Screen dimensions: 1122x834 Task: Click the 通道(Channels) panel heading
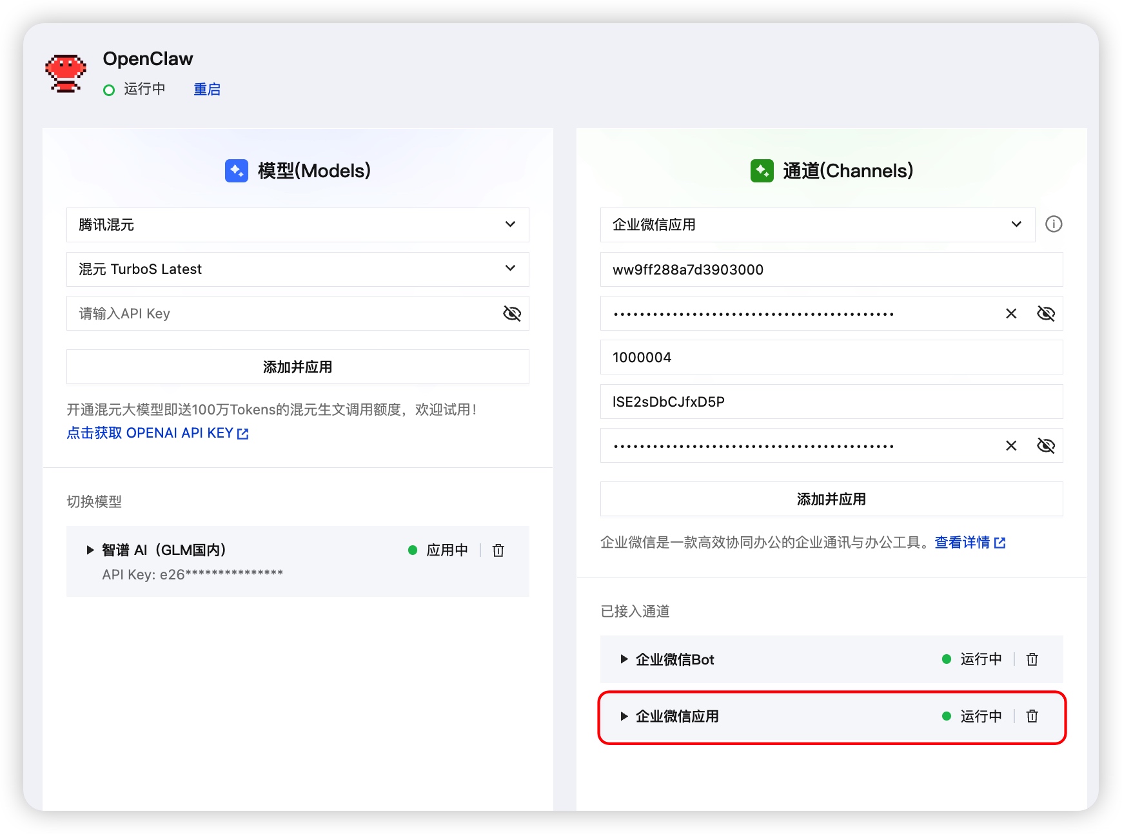click(x=848, y=171)
